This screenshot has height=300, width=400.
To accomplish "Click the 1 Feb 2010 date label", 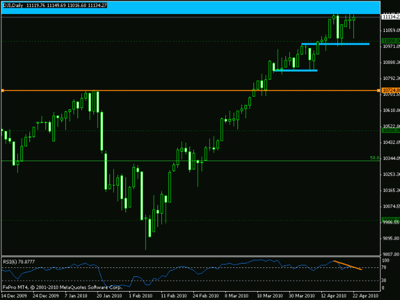I will [141, 296].
